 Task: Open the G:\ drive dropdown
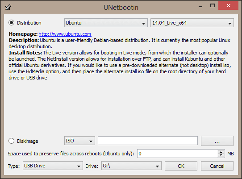[x=131, y=166]
